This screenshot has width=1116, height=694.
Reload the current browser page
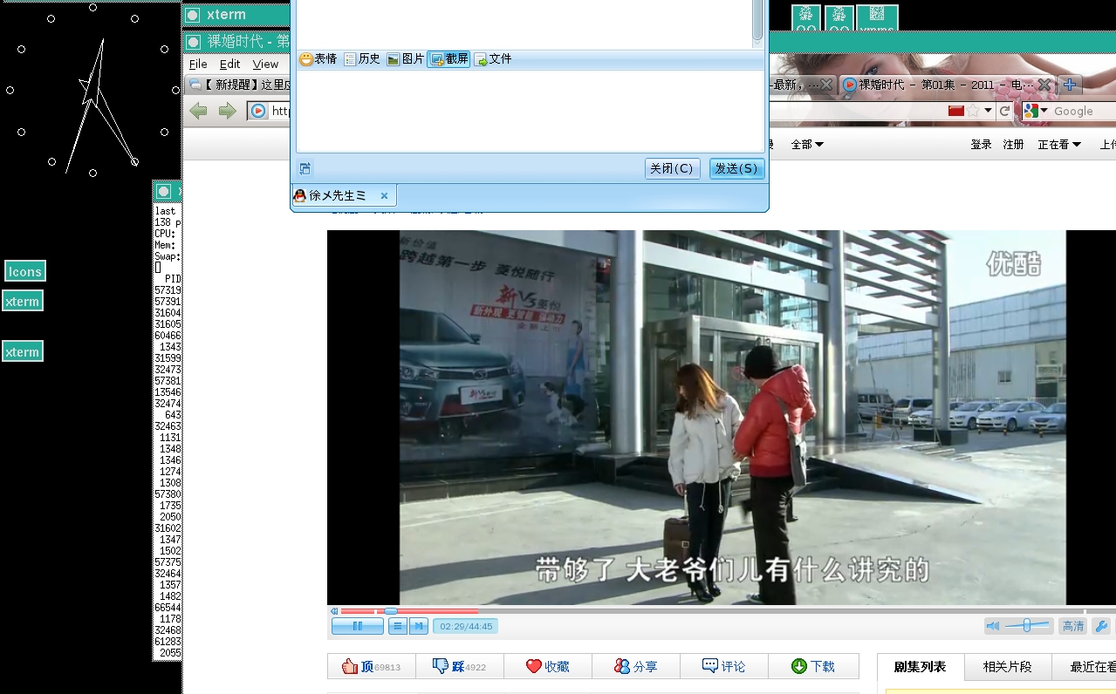click(1005, 111)
